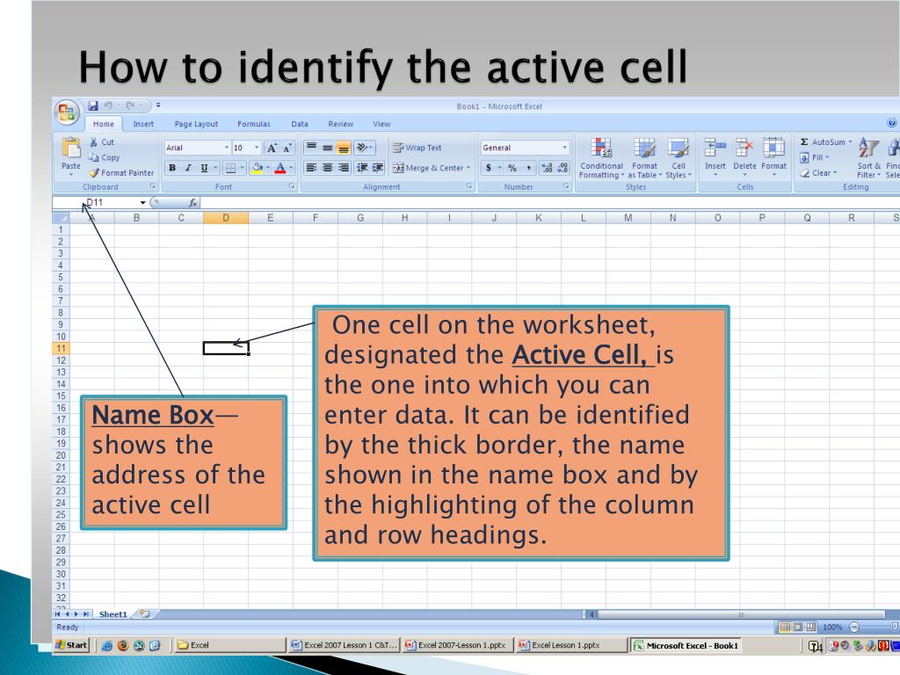Click the Windows Start button
Image resolution: width=900 pixels, height=675 pixels.
point(71,645)
